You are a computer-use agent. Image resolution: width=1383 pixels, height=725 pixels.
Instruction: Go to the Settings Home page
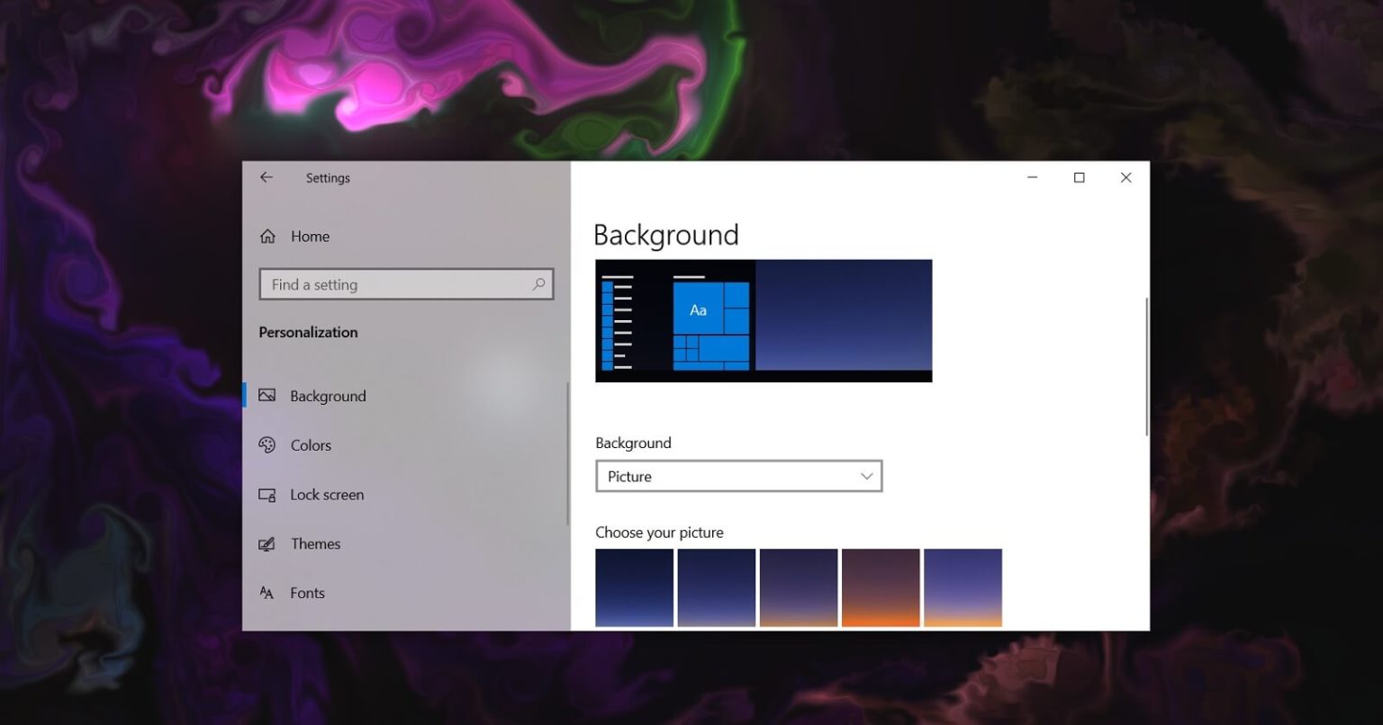point(309,236)
